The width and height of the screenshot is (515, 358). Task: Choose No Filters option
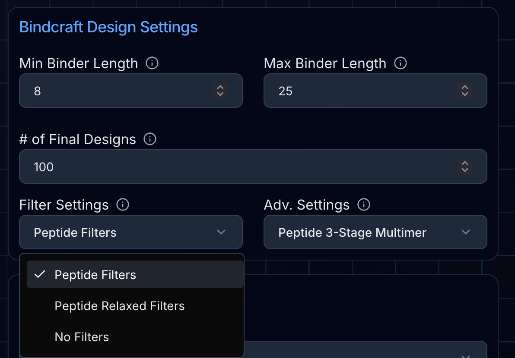[135, 337]
